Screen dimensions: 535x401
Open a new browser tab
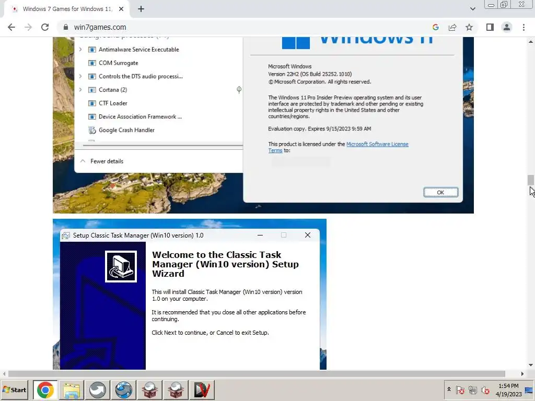pos(141,9)
